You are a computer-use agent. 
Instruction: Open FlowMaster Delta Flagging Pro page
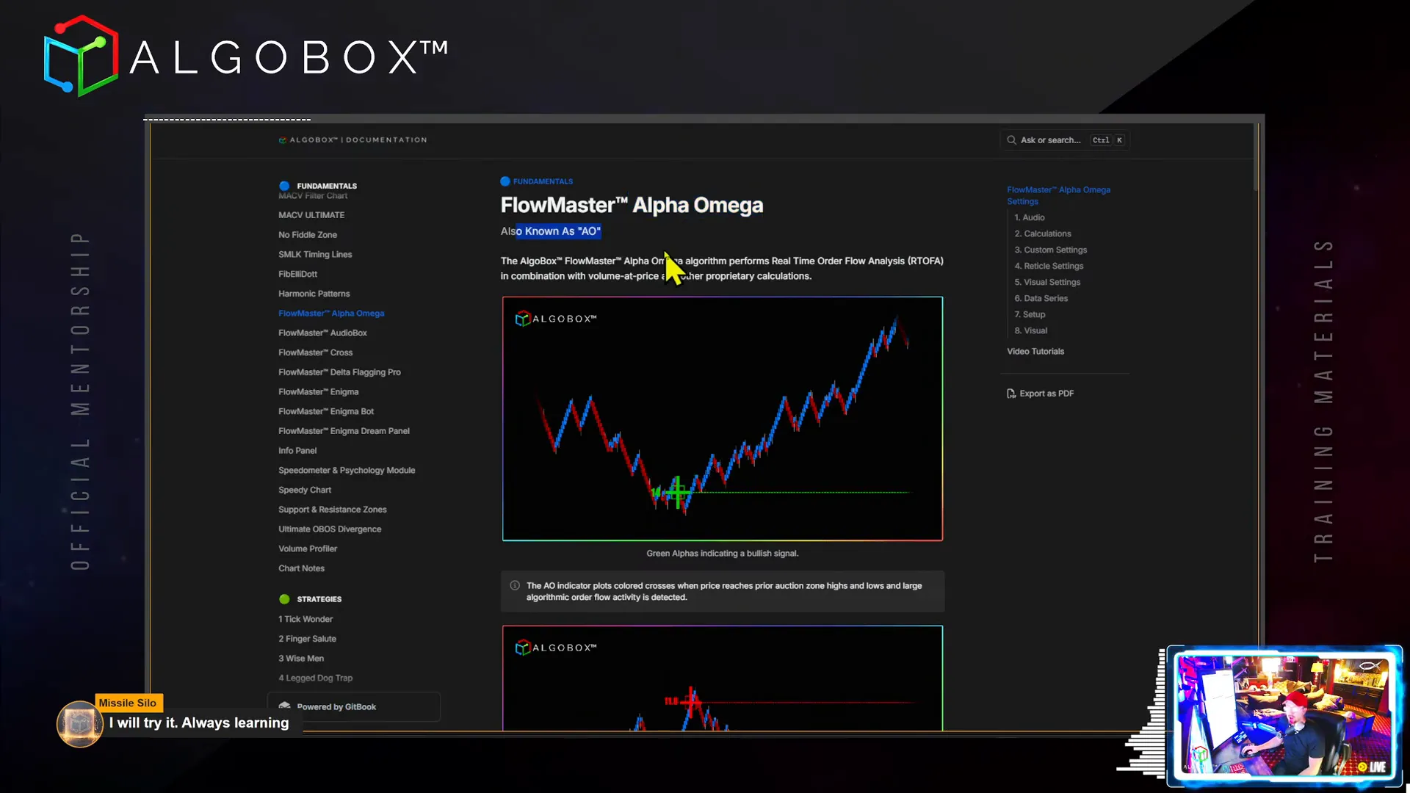339,372
